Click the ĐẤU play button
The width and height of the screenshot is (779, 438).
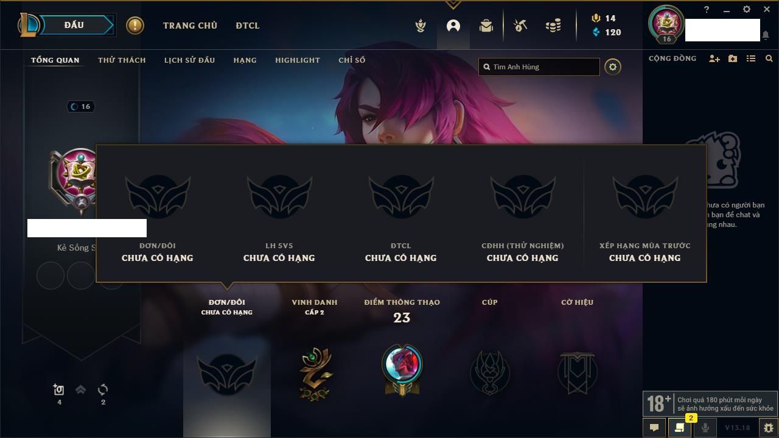(74, 25)
